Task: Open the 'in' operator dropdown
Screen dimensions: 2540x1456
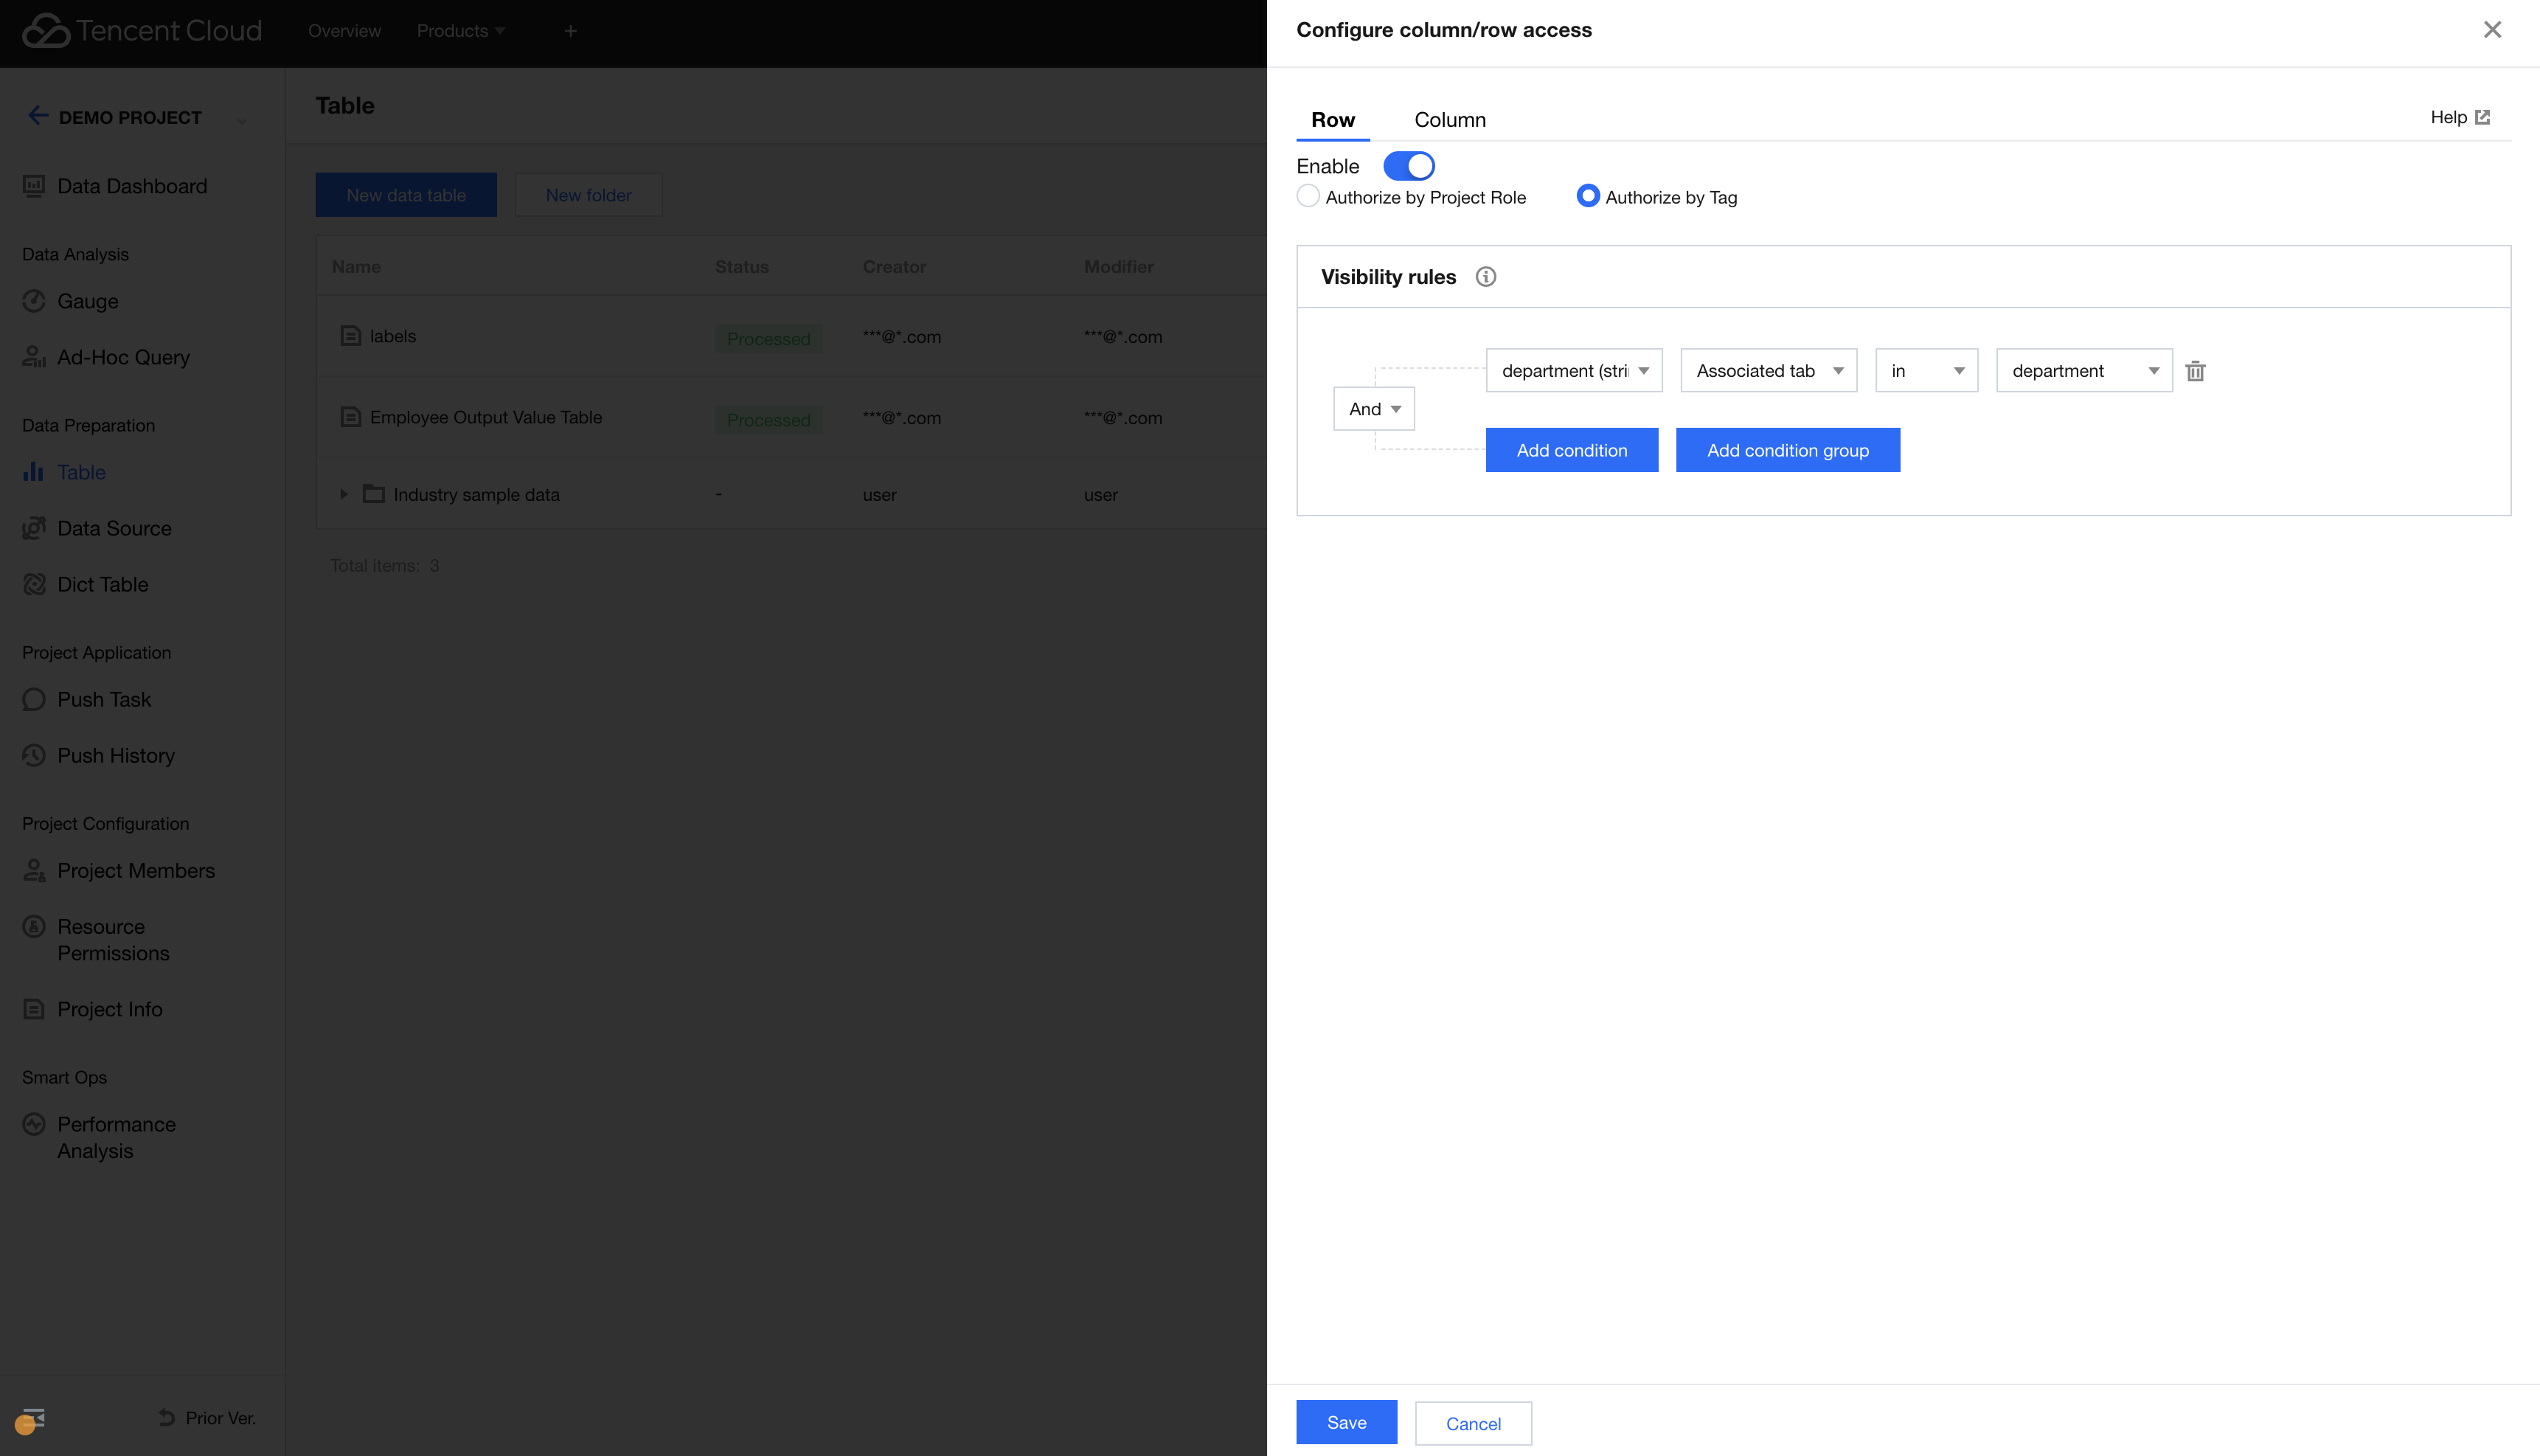Action: pyautogui.click(x=1925, y=371)
